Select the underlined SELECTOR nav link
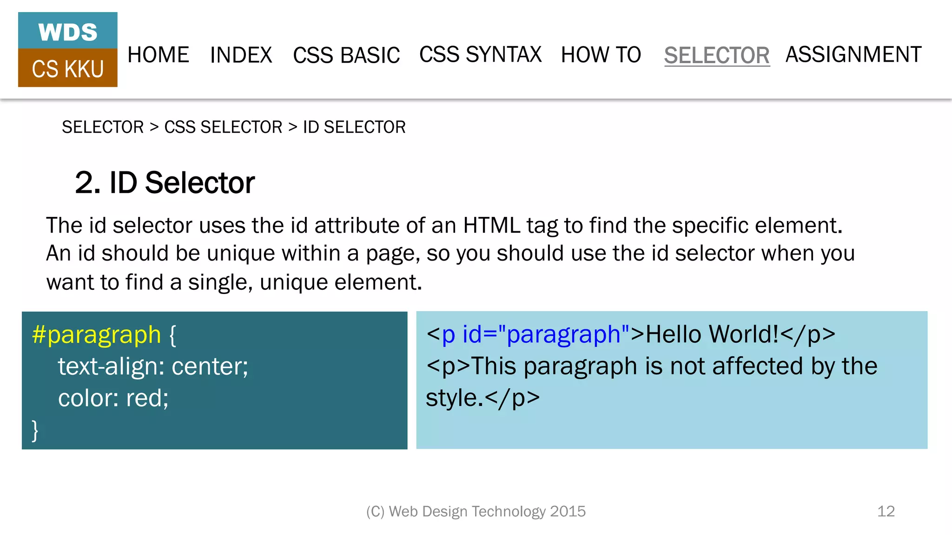 [717, 55]
